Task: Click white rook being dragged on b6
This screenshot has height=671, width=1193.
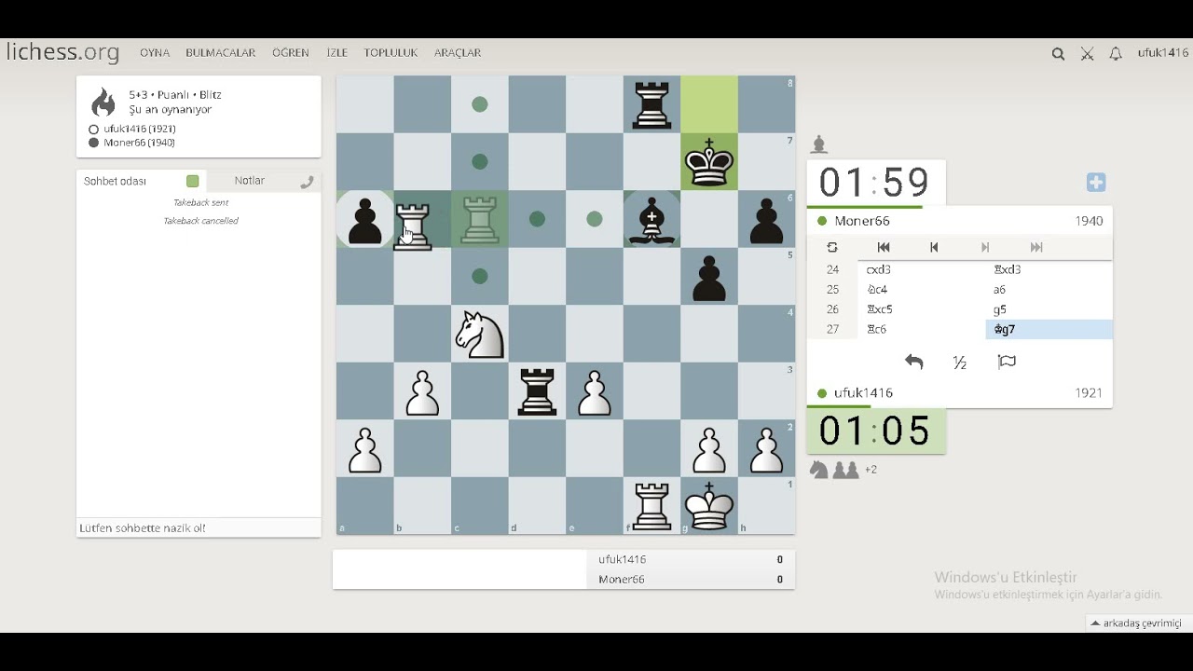Action: pos(414,226)
